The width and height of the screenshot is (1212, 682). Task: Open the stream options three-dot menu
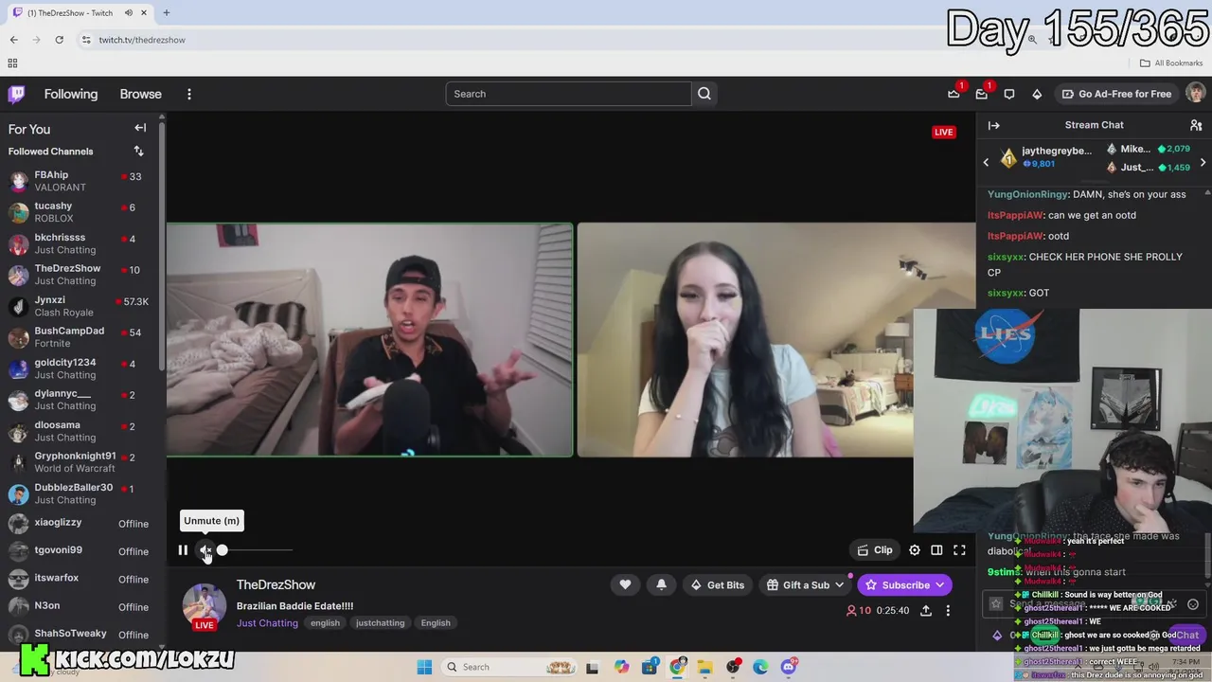click(948, 611)
